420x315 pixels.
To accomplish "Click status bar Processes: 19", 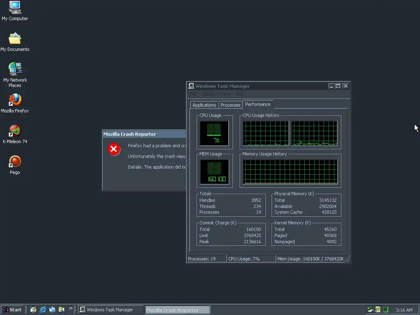I will (207, 259).
